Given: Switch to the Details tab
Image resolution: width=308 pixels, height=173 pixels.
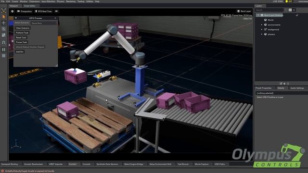Looking at the screenshot, I should [x=281, y=88].
